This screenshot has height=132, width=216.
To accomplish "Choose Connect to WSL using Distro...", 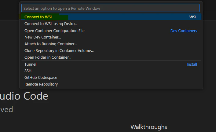I will pyautogui.click(x=111, y=24).
